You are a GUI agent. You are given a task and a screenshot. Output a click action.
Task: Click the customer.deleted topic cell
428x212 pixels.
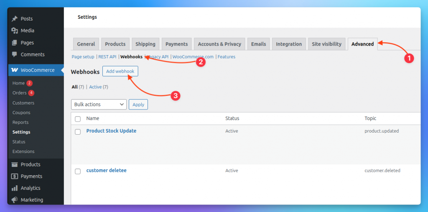(x=382, y=171)
